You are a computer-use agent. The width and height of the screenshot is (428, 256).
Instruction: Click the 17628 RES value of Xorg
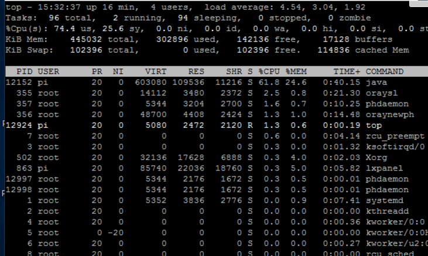pyautogui.click(x=191, y=158)
